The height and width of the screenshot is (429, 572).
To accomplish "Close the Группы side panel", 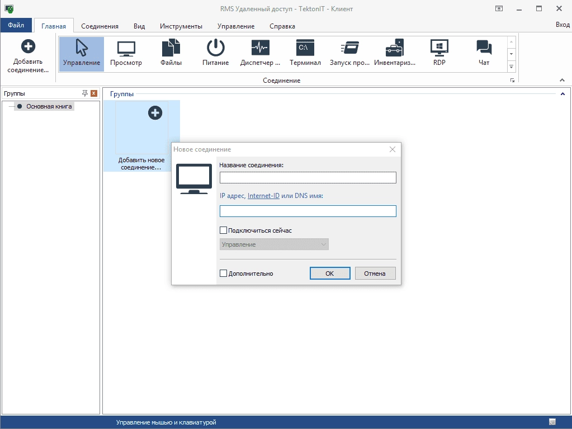I will [94, 93].
